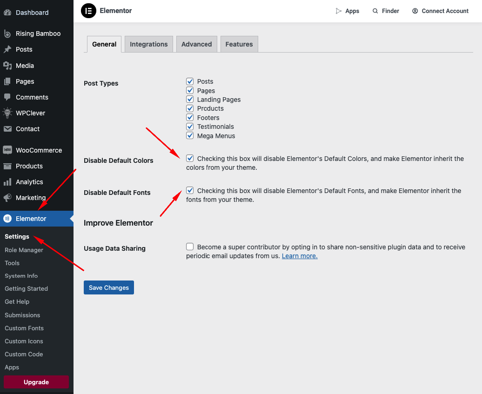Uncheck the Landing Pages post type
Viewport: 482px width, 394px height.
click(x=190, y=100)
